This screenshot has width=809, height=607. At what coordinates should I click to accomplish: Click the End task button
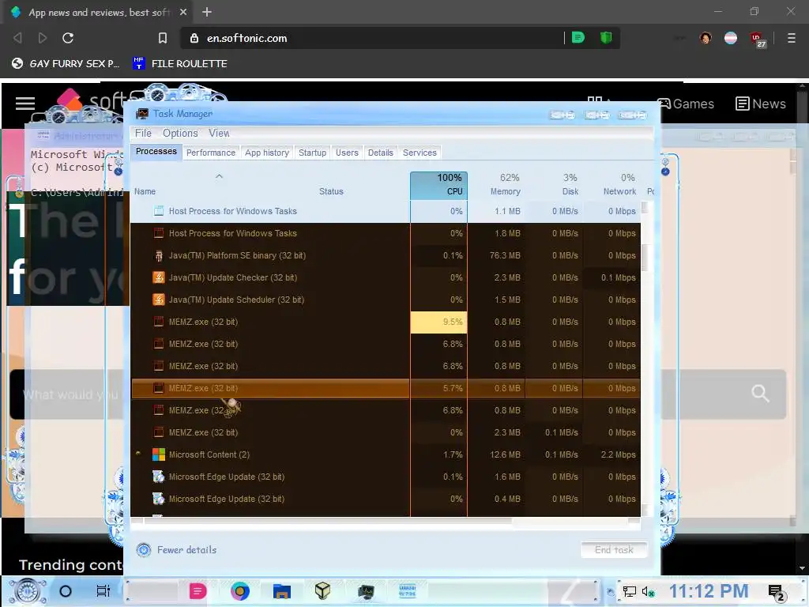[x=614, y=550]
